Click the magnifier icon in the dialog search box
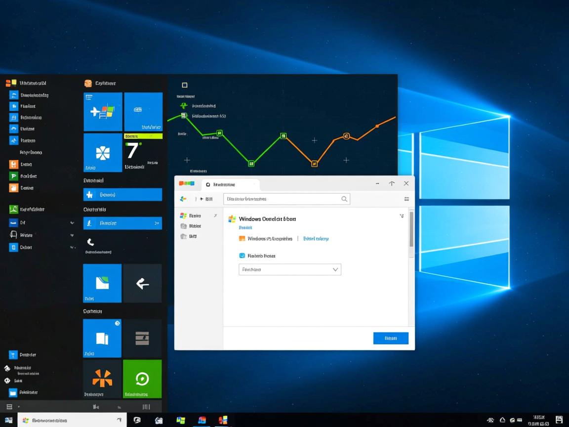This screenshot has width=569, height=427. pos(344,199)
